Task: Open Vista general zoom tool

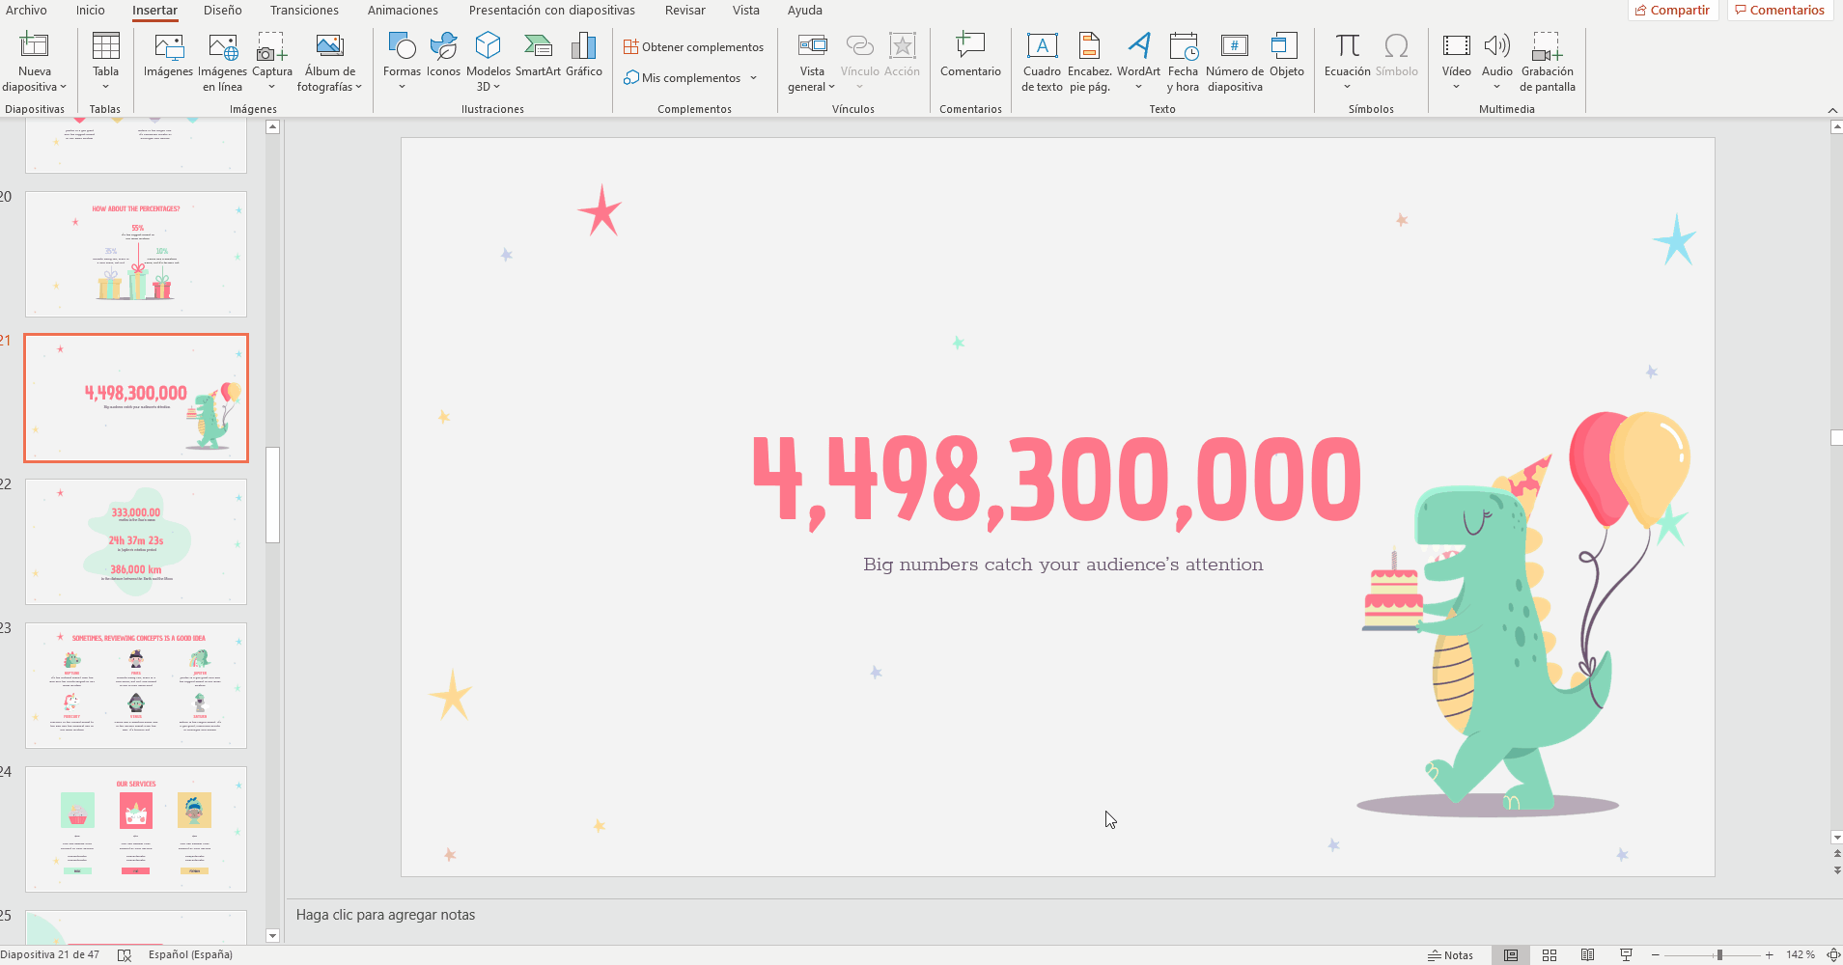Action: (812, 62)
